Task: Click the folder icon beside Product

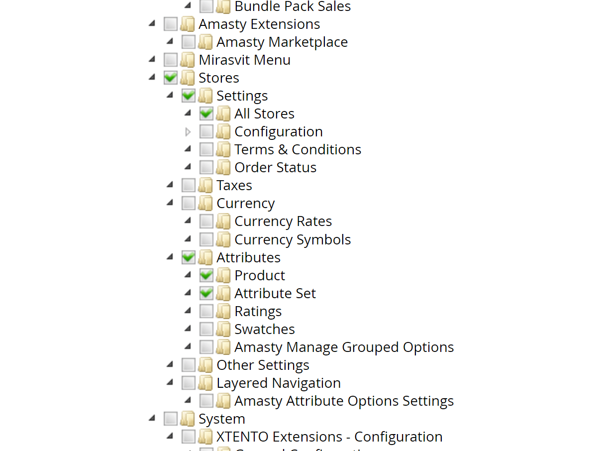Action: point(223,275)
